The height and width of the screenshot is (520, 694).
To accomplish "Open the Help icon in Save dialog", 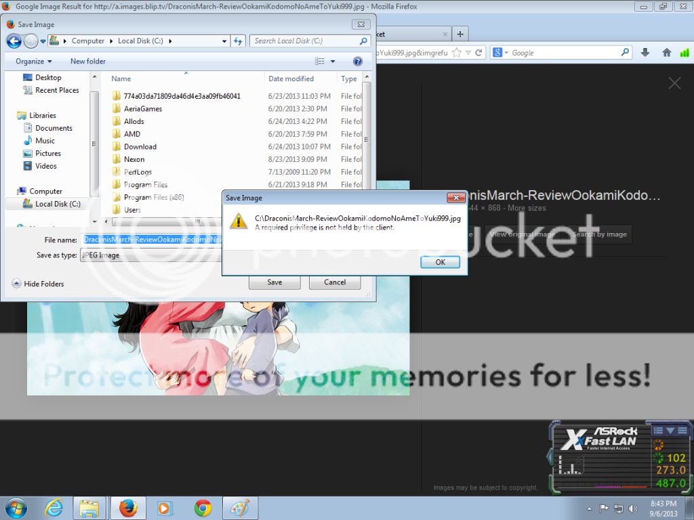I will (358, 62).
